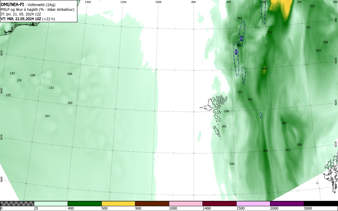The height and width of the screenshot is (211, 338).
Task: Click the 8W longitude label
Action: (194, 2)
